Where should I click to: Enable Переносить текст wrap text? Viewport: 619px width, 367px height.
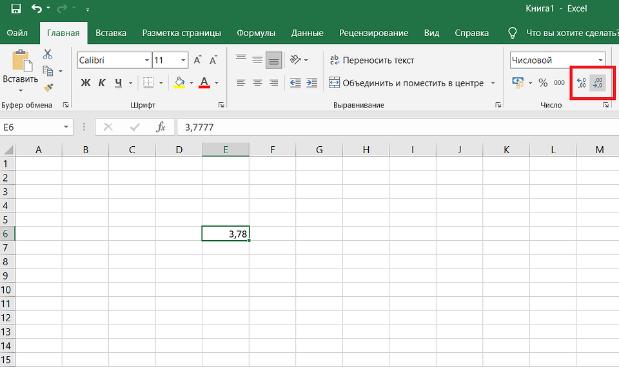(x=371, y=61)
